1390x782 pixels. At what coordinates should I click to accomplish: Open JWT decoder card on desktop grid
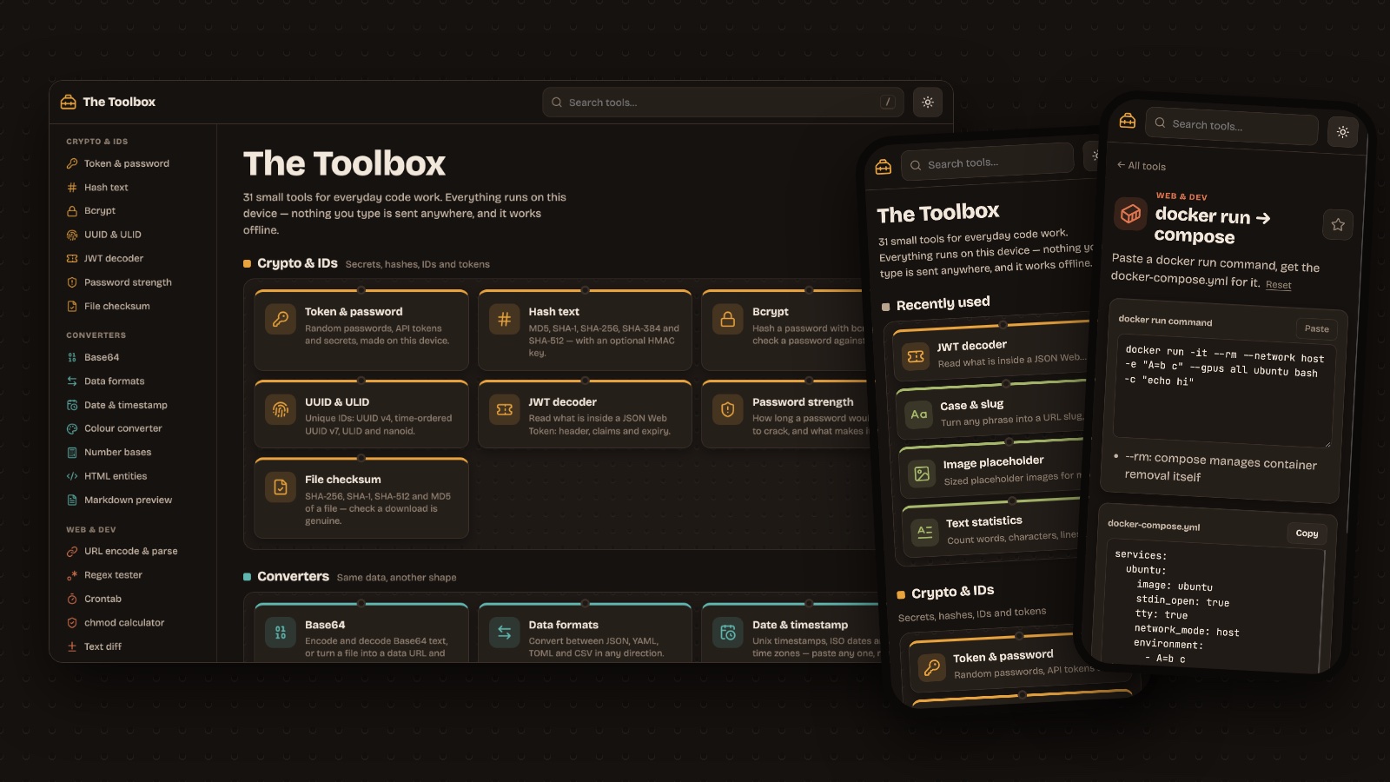[x=585, y=414]
